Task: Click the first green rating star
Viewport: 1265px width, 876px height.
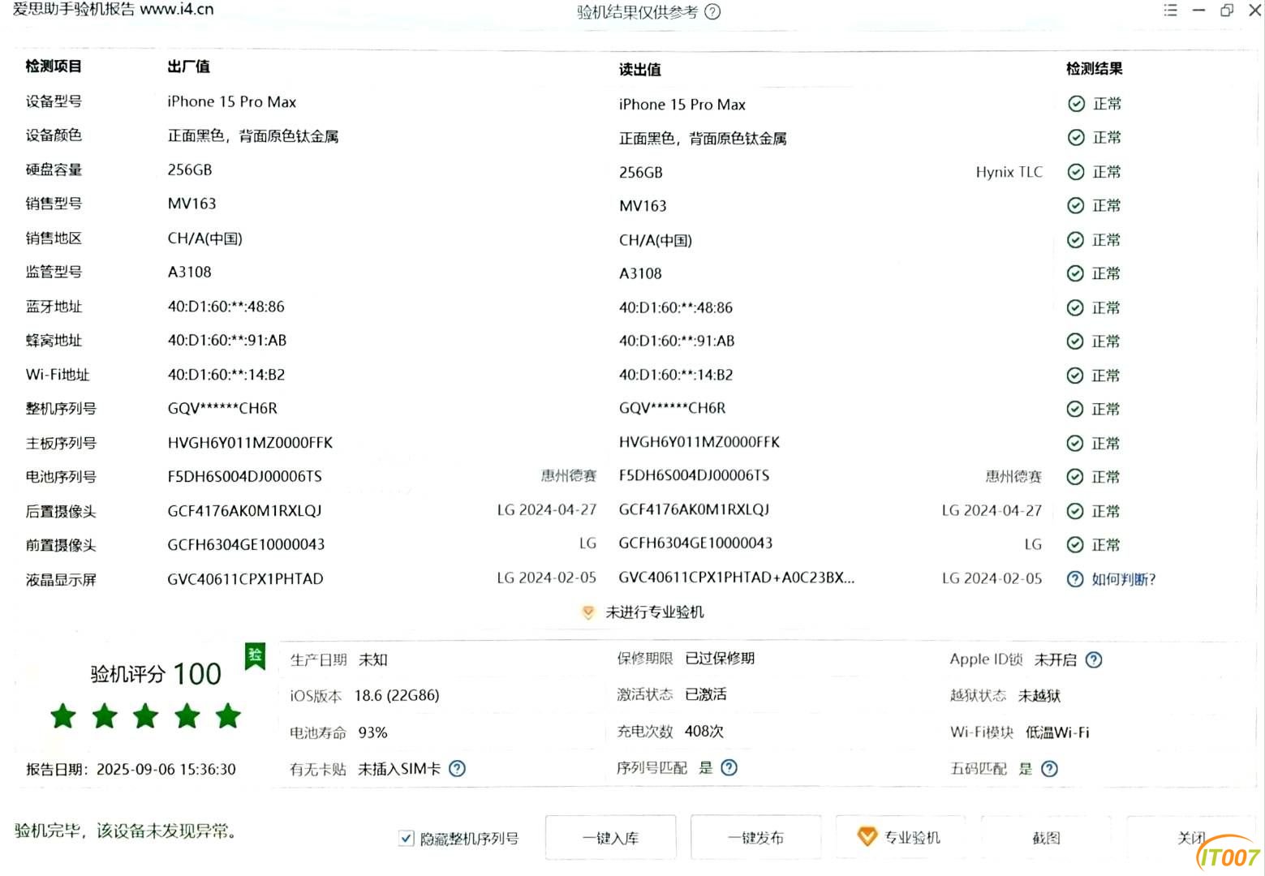Action: click(63, 716)
